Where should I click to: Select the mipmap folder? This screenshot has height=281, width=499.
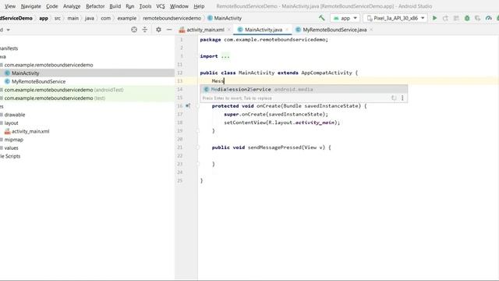click(x=14, y=140)
